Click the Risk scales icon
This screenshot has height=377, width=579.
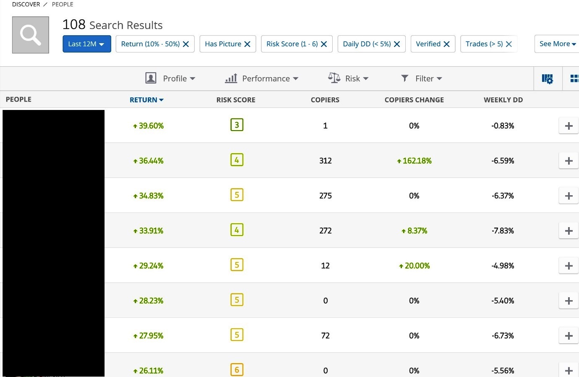pos(334,78)
